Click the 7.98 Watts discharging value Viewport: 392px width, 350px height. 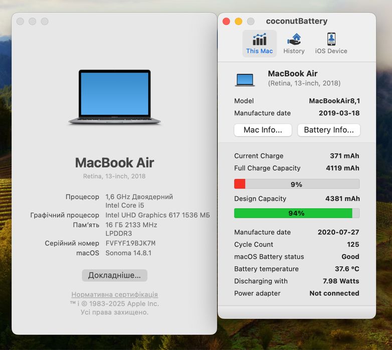click(x=341, y=281)
